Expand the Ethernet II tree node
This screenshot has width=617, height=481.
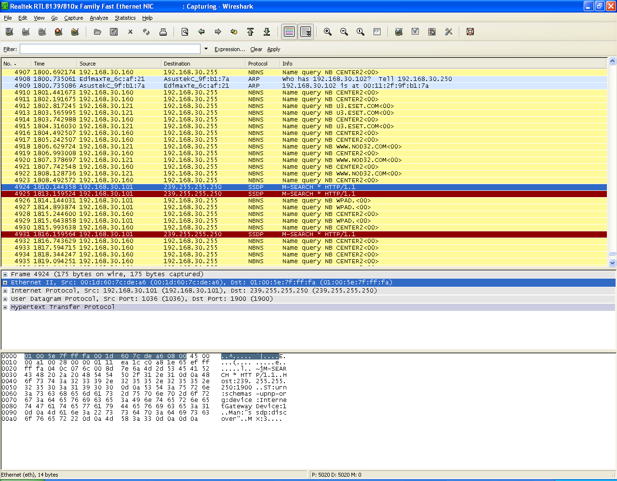pos(5,282)
